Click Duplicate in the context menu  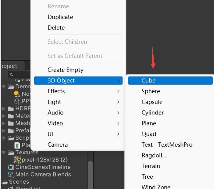pyautogui.click(x=60, y=17)
